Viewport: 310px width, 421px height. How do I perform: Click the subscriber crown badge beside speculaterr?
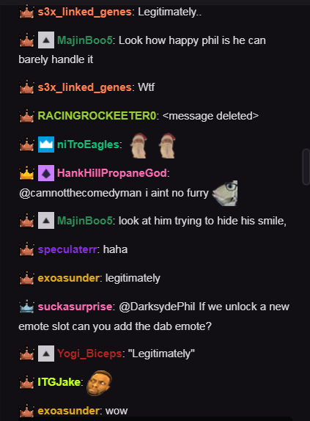click(x=27, y=249)
